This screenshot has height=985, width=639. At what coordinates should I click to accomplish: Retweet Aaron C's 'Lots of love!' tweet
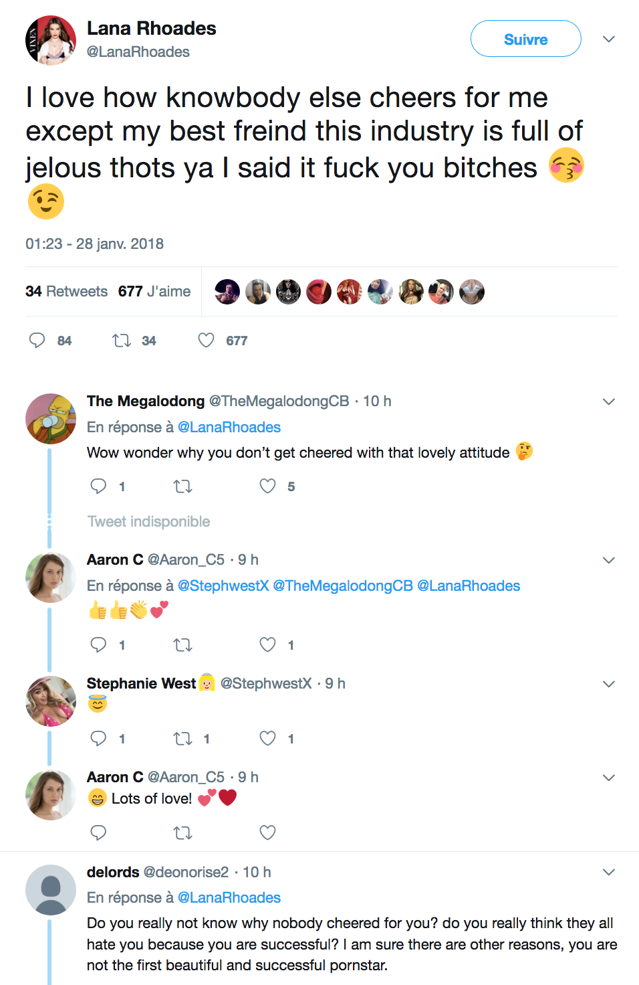pyautogui.click(x=182, y=833)
